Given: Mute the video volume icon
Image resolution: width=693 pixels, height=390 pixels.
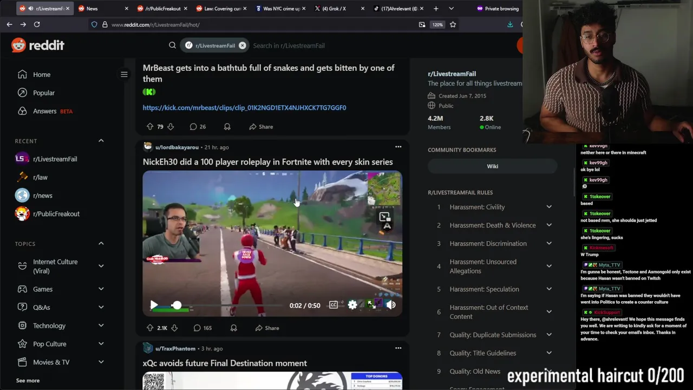Looking at the screenshot, I should [391, 305].
